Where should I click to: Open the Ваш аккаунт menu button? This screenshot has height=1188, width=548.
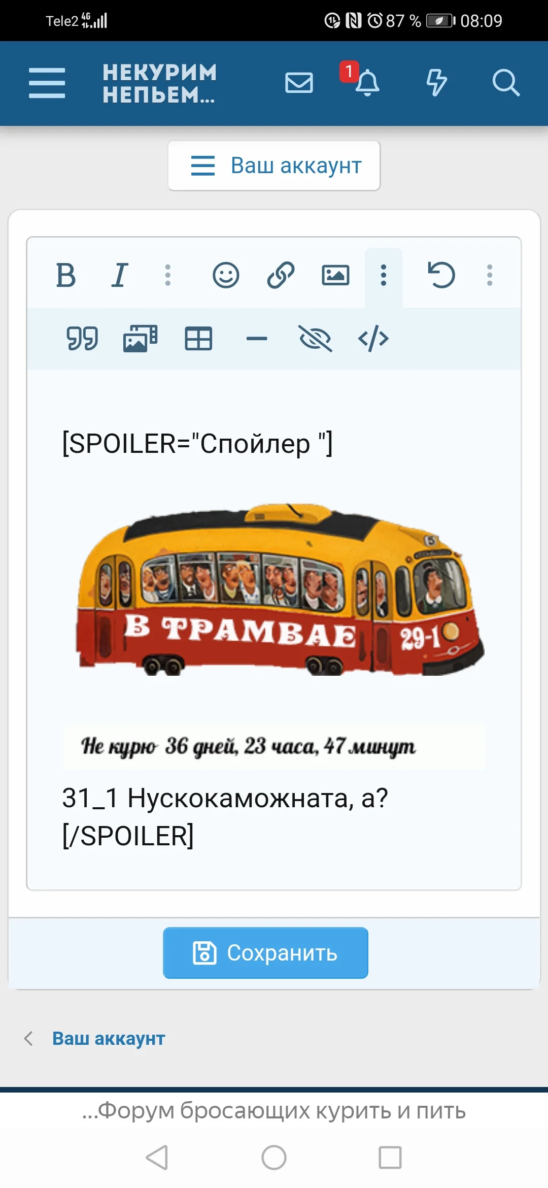(274, 166)
